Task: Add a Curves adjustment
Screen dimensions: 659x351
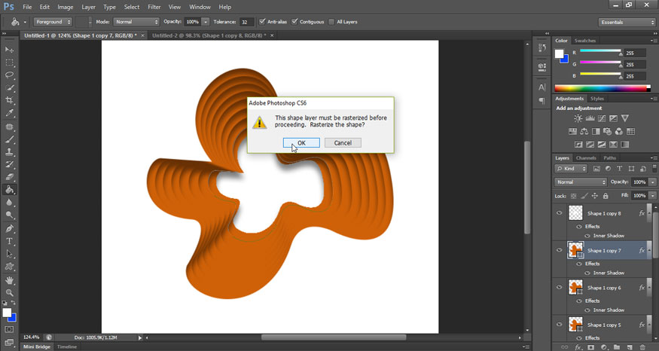Action: pos(602,118)
